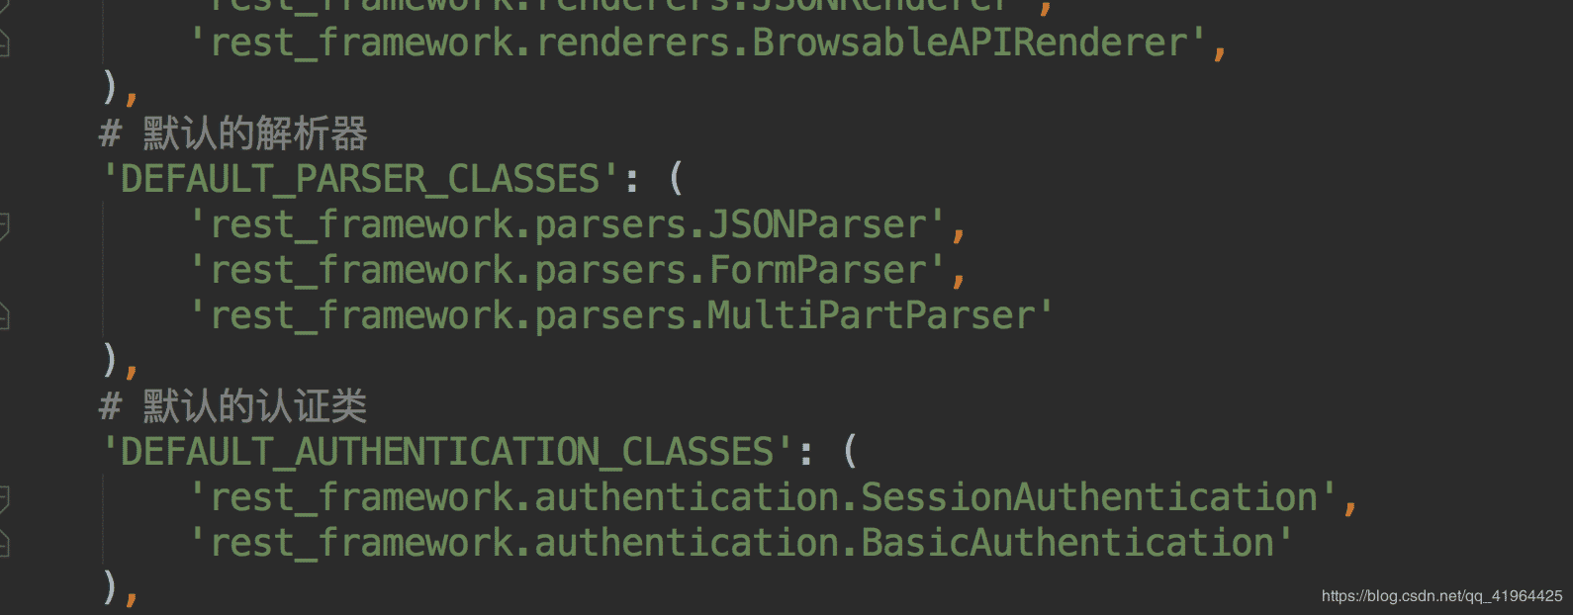Image resolution: width=1573 pixels, height=615 pixels.
Task: Click the BrowsableAPIRenderer string
Action: point(698,44)
